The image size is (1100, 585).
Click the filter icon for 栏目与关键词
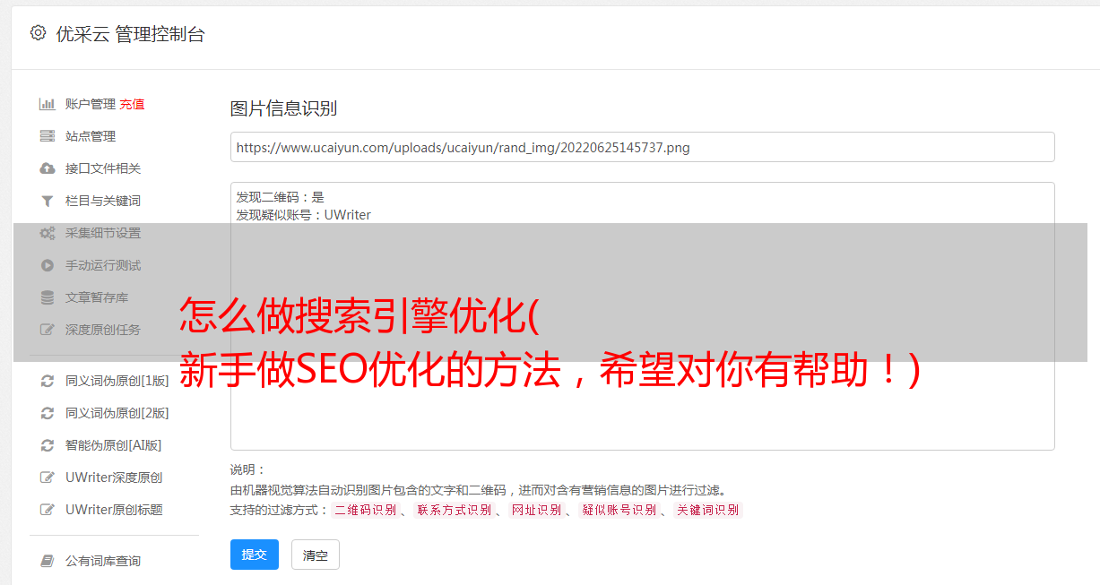click(48, 201)
